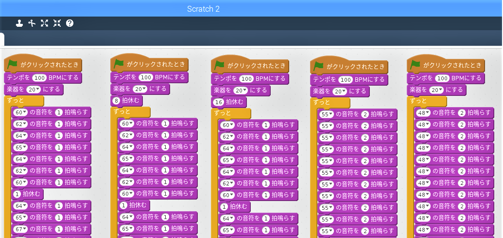
Task: Open the topmost note 60 dropdown in the 8-beat rest script
Action: (x=127, y=123)
